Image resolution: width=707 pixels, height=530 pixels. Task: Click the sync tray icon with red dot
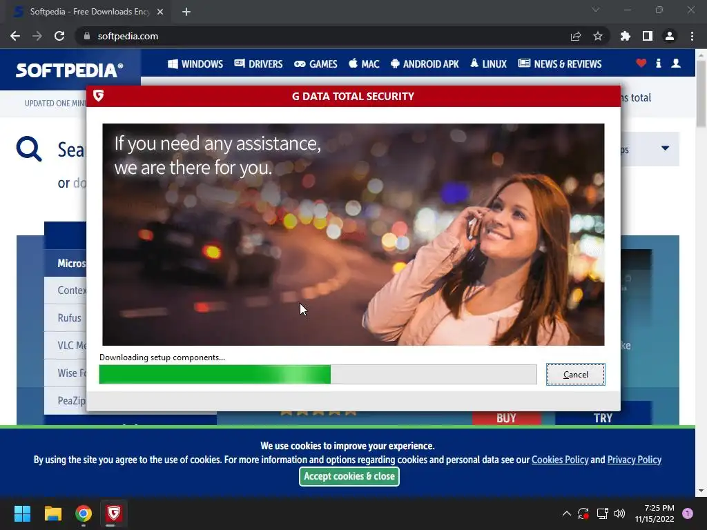[583, 513]
